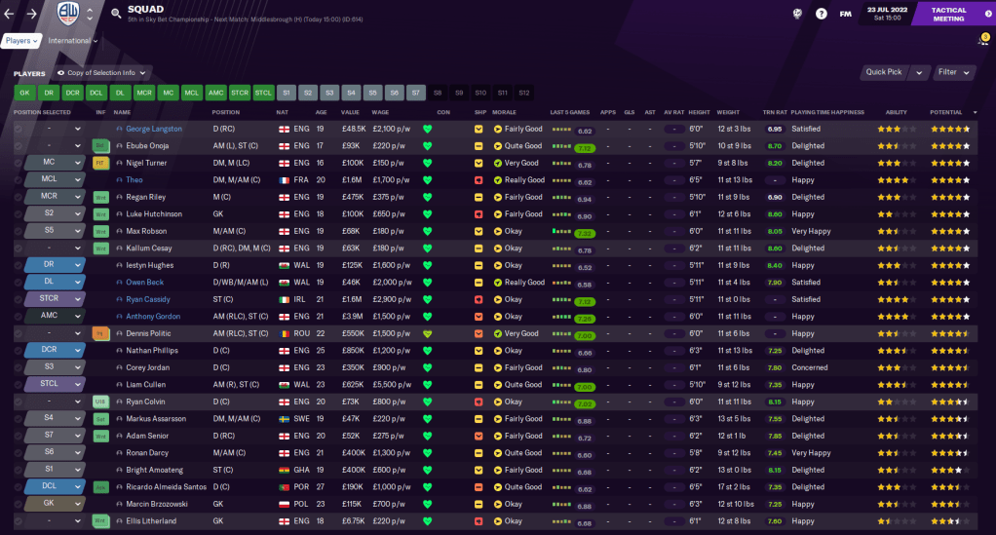The image size is (996, 535).
Task: Expand the Copy of Selection Info dropdown
Action: pyautogui.click(x=102, y=72)
